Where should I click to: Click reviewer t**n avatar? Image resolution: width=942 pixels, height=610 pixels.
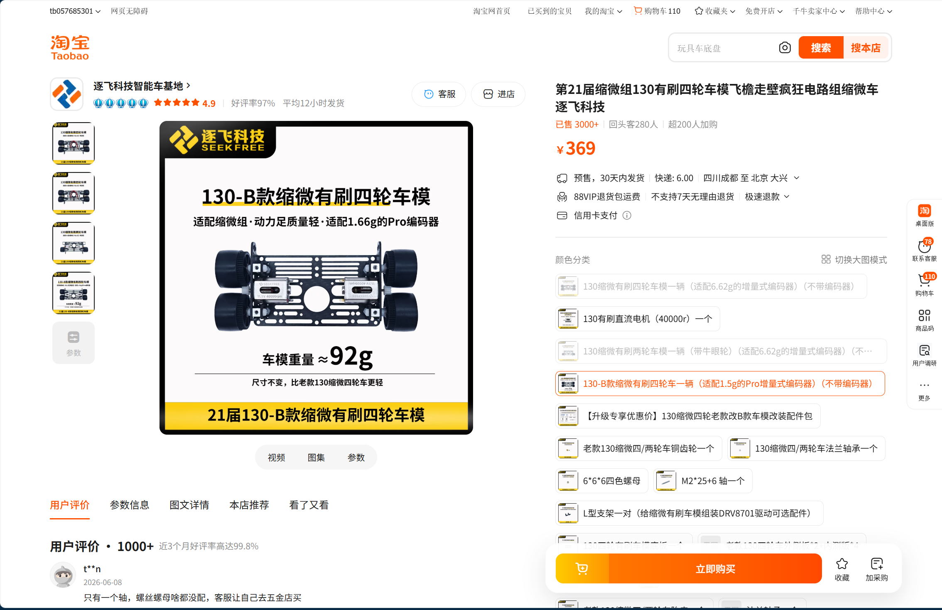[63, 575]
